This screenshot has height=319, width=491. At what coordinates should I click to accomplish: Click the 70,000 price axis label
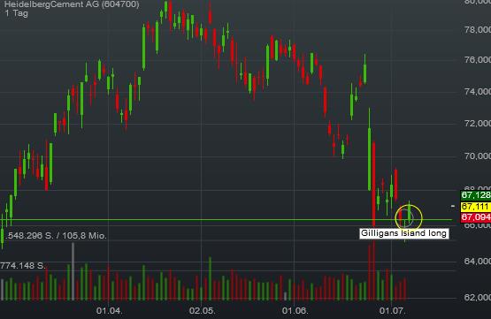(477, 156)
